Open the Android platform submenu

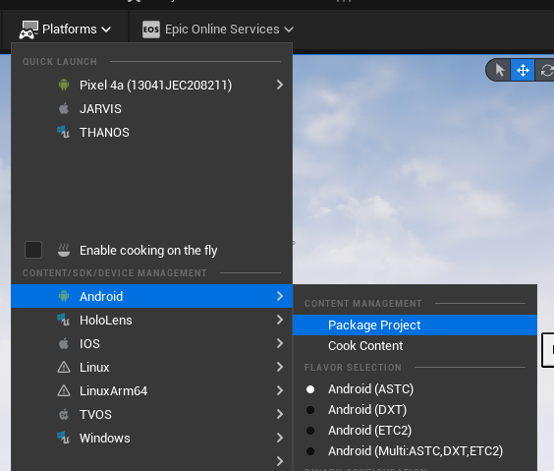152,296
